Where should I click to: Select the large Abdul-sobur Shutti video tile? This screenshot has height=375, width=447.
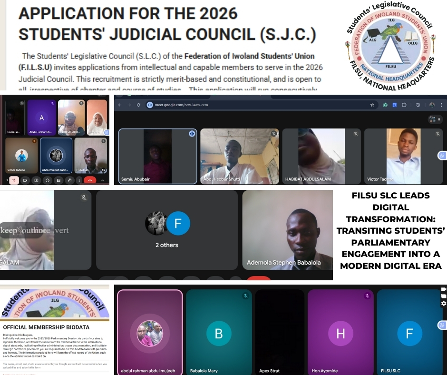[240, 157]
